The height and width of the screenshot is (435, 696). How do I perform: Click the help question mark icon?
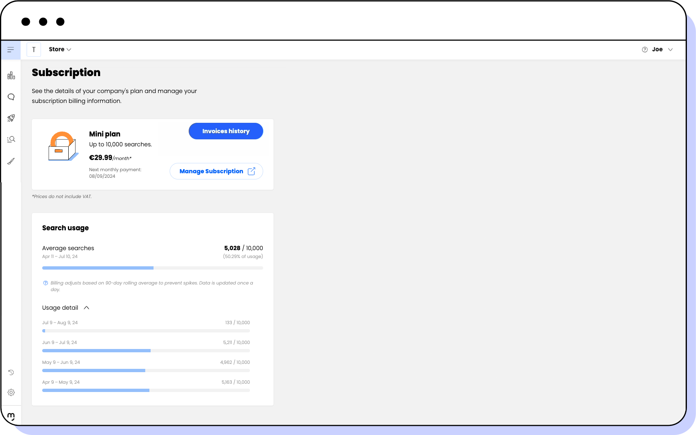(645, 50)
